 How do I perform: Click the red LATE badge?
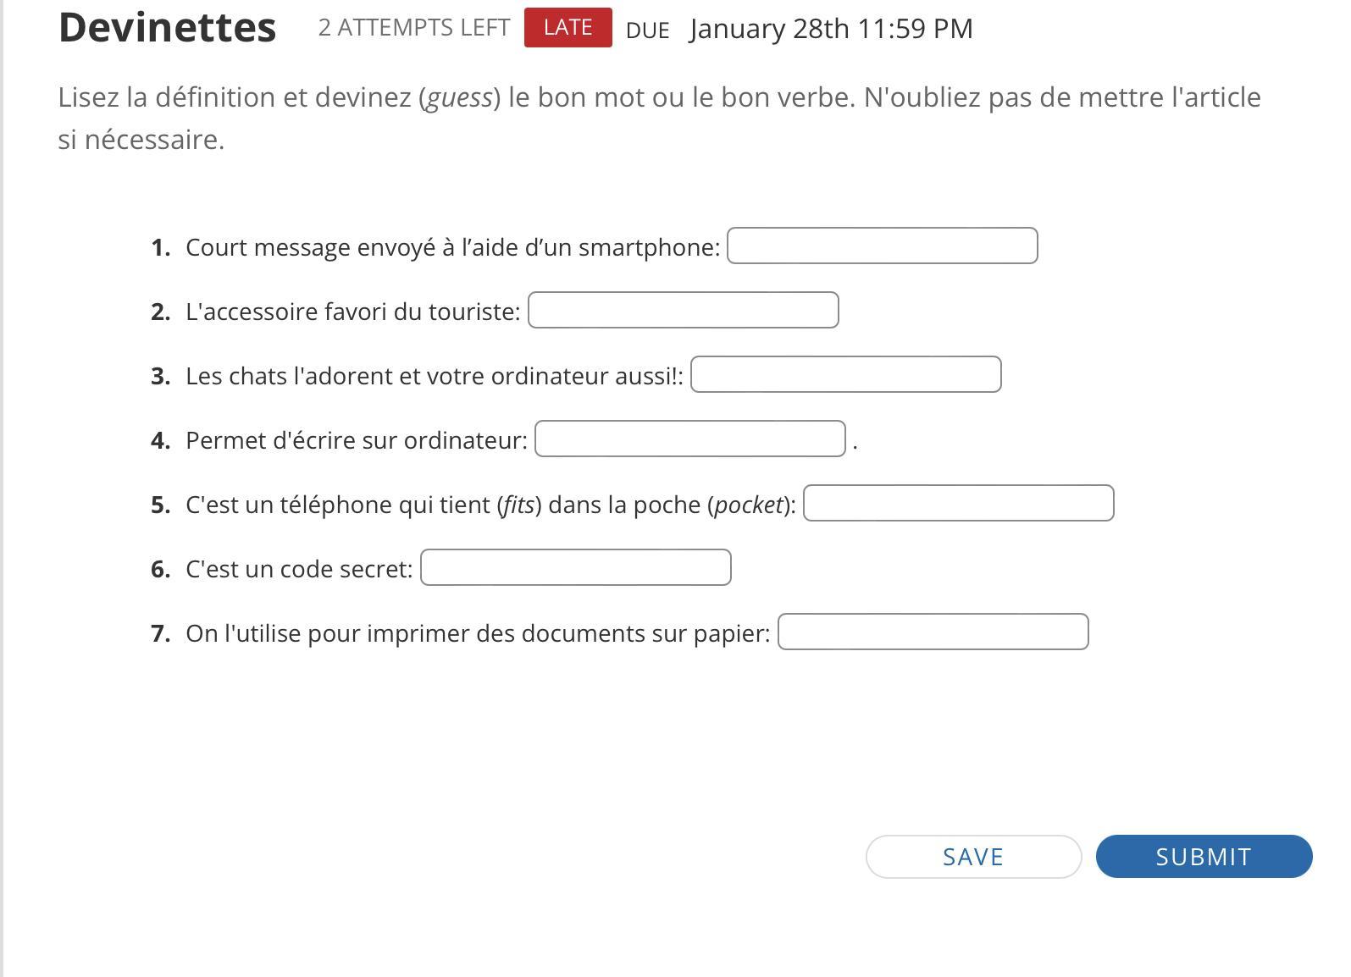pyautogui.click(x=568, y=28)
